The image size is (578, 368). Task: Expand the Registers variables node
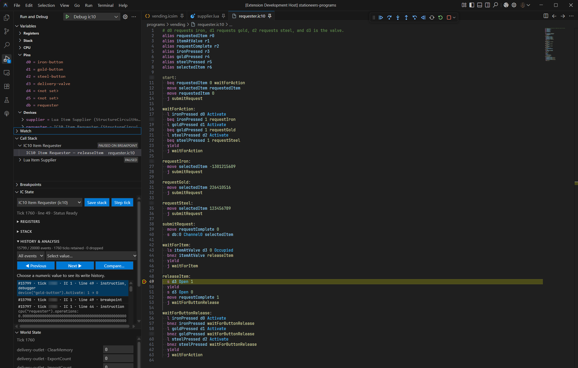coord(20,33)
